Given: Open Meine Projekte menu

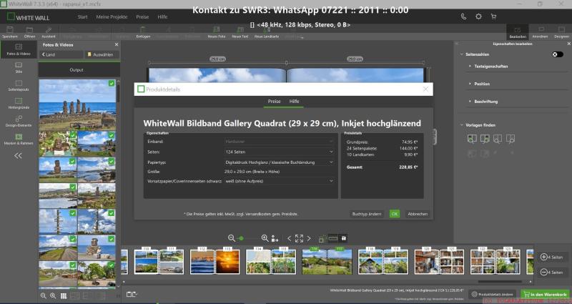Looking at the screenshot, I should point(112,16).
